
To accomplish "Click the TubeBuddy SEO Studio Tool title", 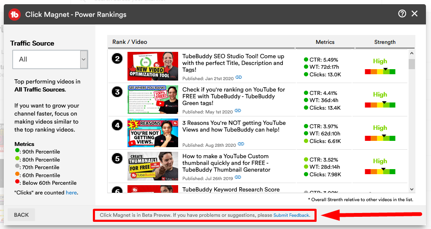I will [x=233, y=63].
